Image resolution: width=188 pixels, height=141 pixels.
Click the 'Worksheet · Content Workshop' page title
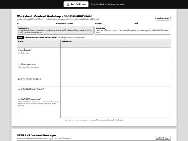55,16
